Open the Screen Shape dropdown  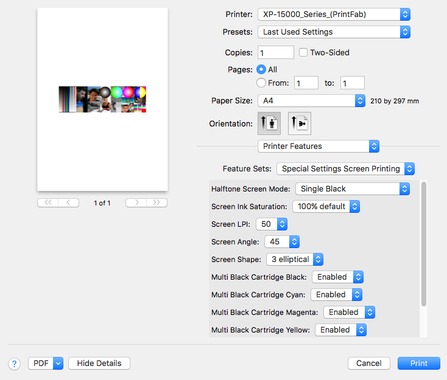click(x=295, y=259)
